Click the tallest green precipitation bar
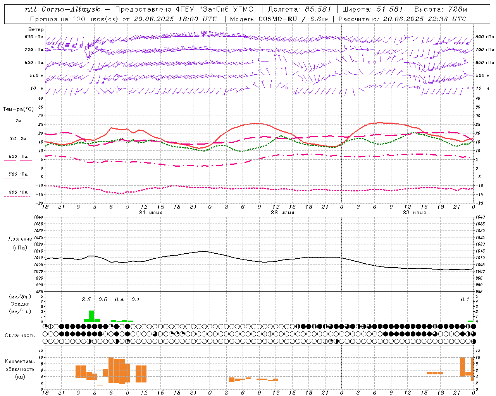 click(92, 316)
